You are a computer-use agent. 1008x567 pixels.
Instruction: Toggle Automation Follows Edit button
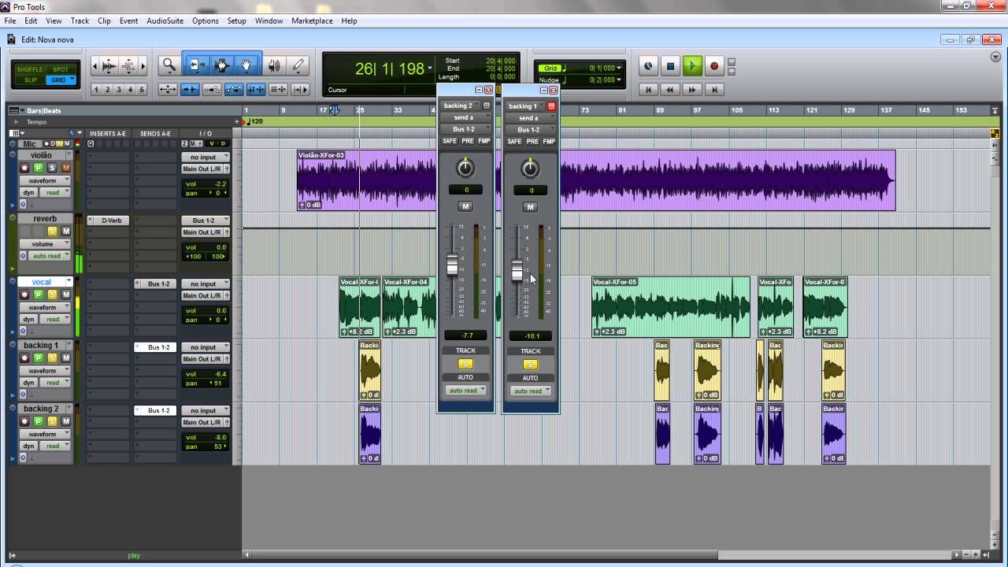(234, 90)
